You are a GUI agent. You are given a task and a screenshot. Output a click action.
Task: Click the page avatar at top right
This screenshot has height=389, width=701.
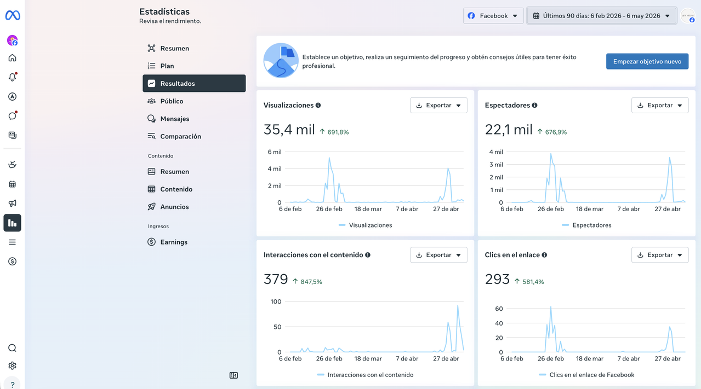coord(688,16)
